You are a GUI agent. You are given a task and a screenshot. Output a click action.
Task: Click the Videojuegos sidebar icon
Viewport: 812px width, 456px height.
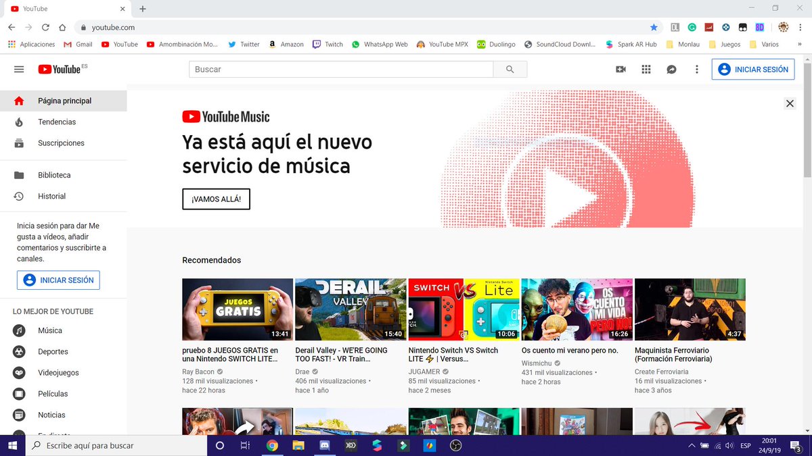click(x=19, y=372)
